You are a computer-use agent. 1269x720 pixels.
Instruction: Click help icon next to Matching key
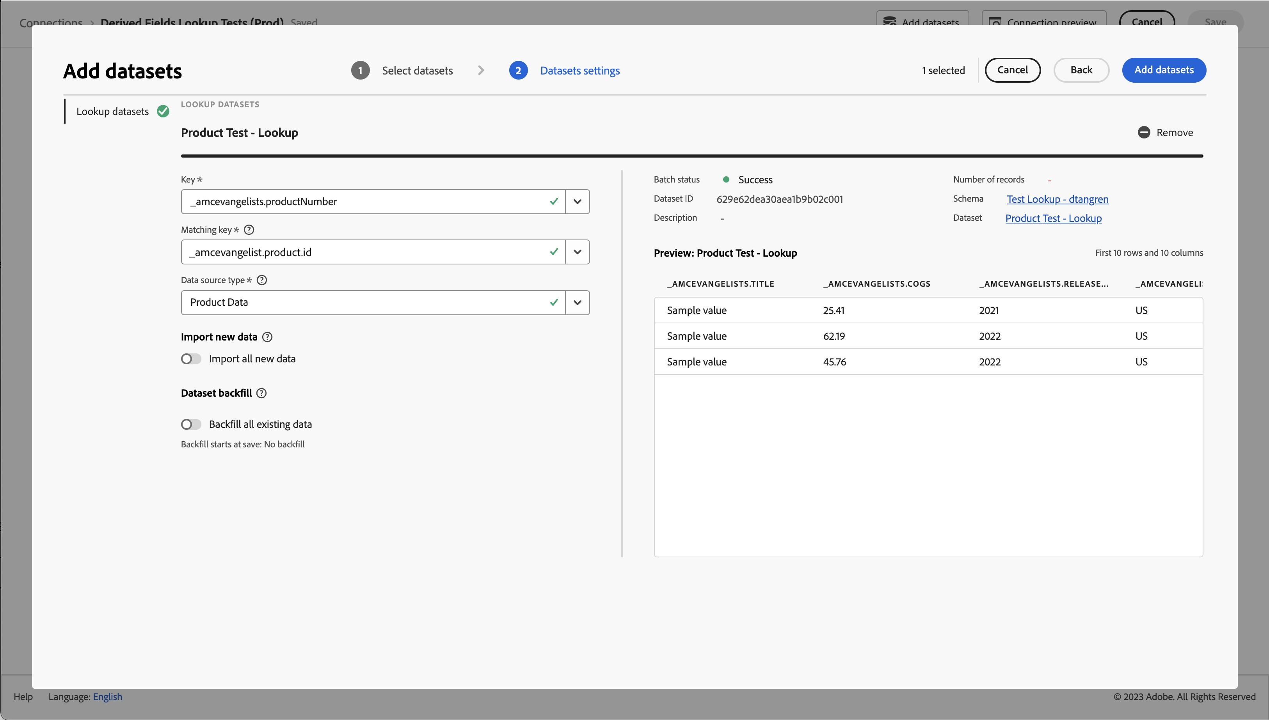click(x=249, y=230)
